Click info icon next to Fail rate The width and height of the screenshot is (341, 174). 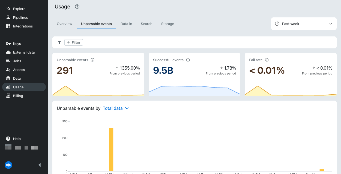[267, 60]
